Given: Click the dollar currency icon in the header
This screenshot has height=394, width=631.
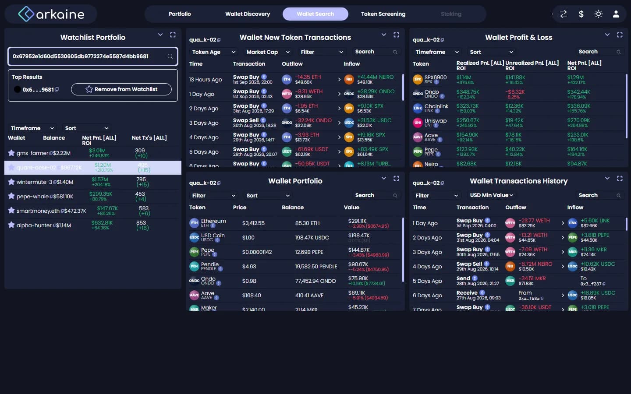Looking at the screenshot, I should (x=581, y=14).
